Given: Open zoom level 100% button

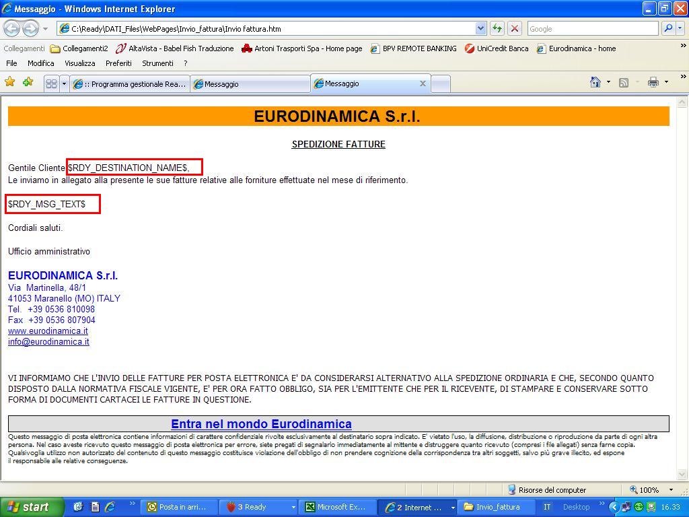Looking at the screenshot, I should click(645, 490).
